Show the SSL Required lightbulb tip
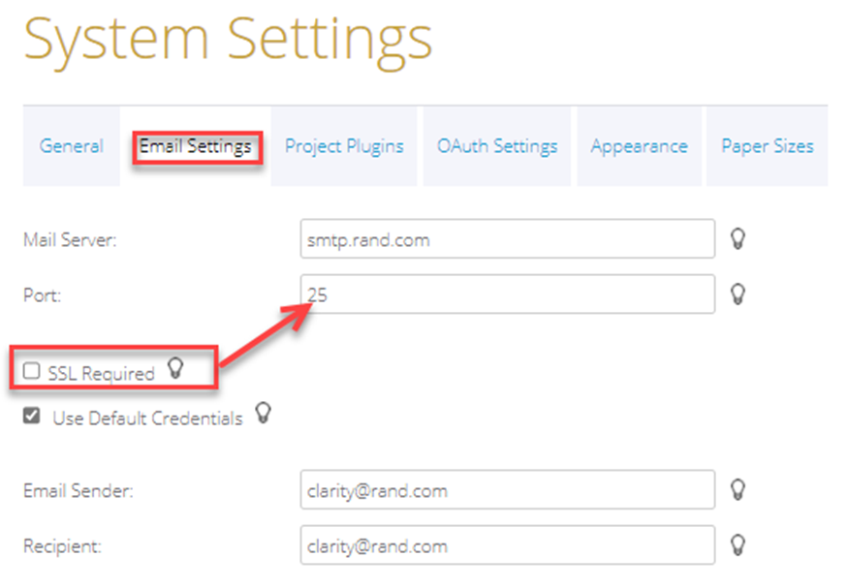The image size is (848, 588). pos(175,367)
